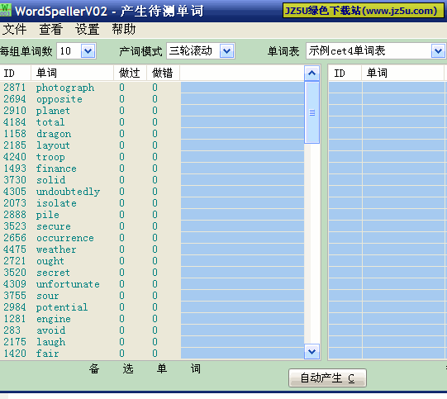Select the word row laugh
This screenshot has height=399, width=447.
tap(152, 342)
